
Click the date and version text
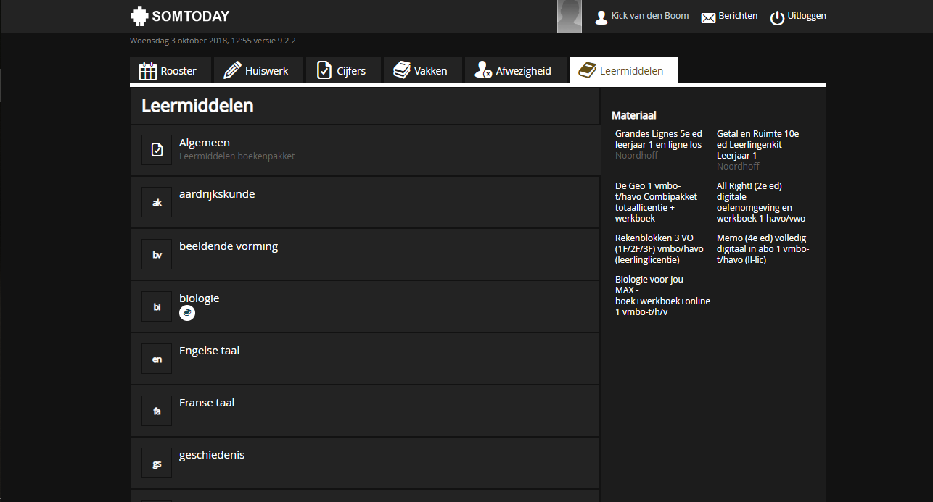point(213,41)
